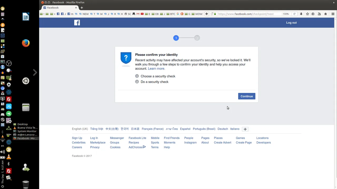Click the AdChoices footer link
This screenshot has height=189, width=337.
[137, 147]
